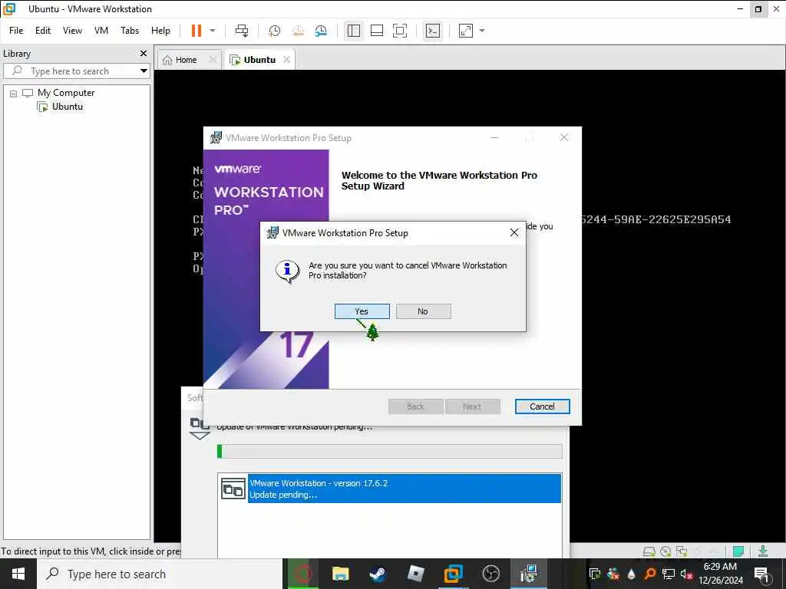Viewport: 786px width, 589px height.
Task: Select the VMware Workstation version 17.6.2 update row
Action: pyautogui.click(x=389, y=489)
